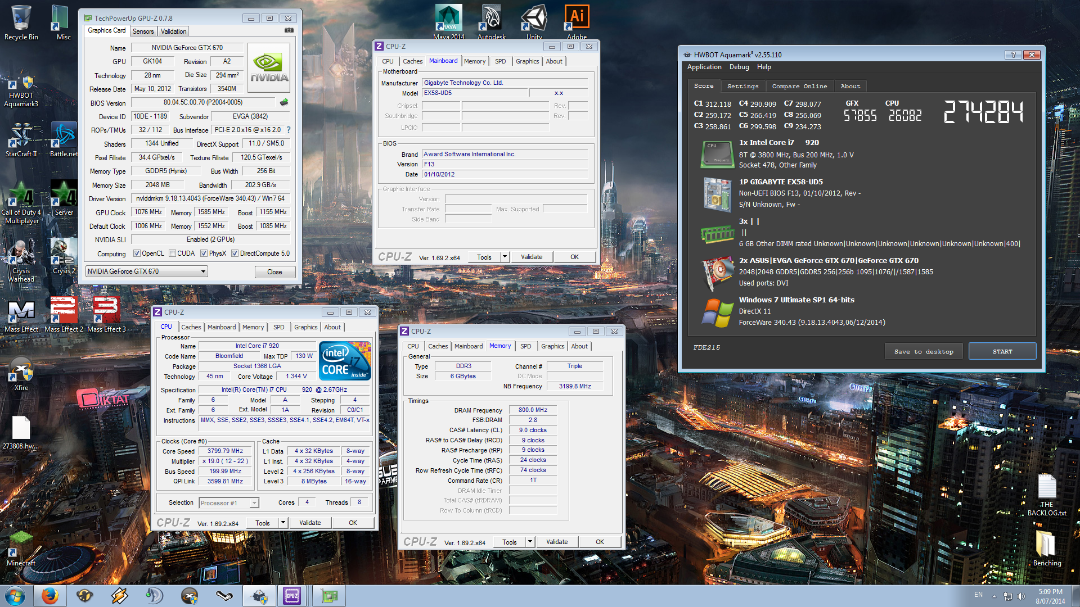The width and height of the screenshot is (1080, 607).
Task: Open Maya 2014 desktop shortcut
Action: [x=449, y=21]
